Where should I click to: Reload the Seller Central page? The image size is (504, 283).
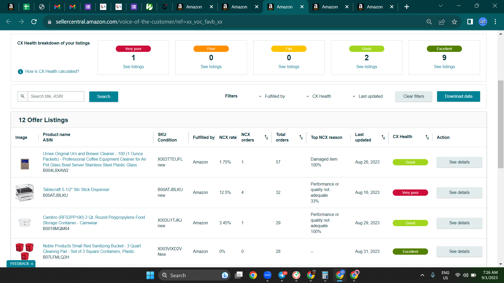point(34,22)
